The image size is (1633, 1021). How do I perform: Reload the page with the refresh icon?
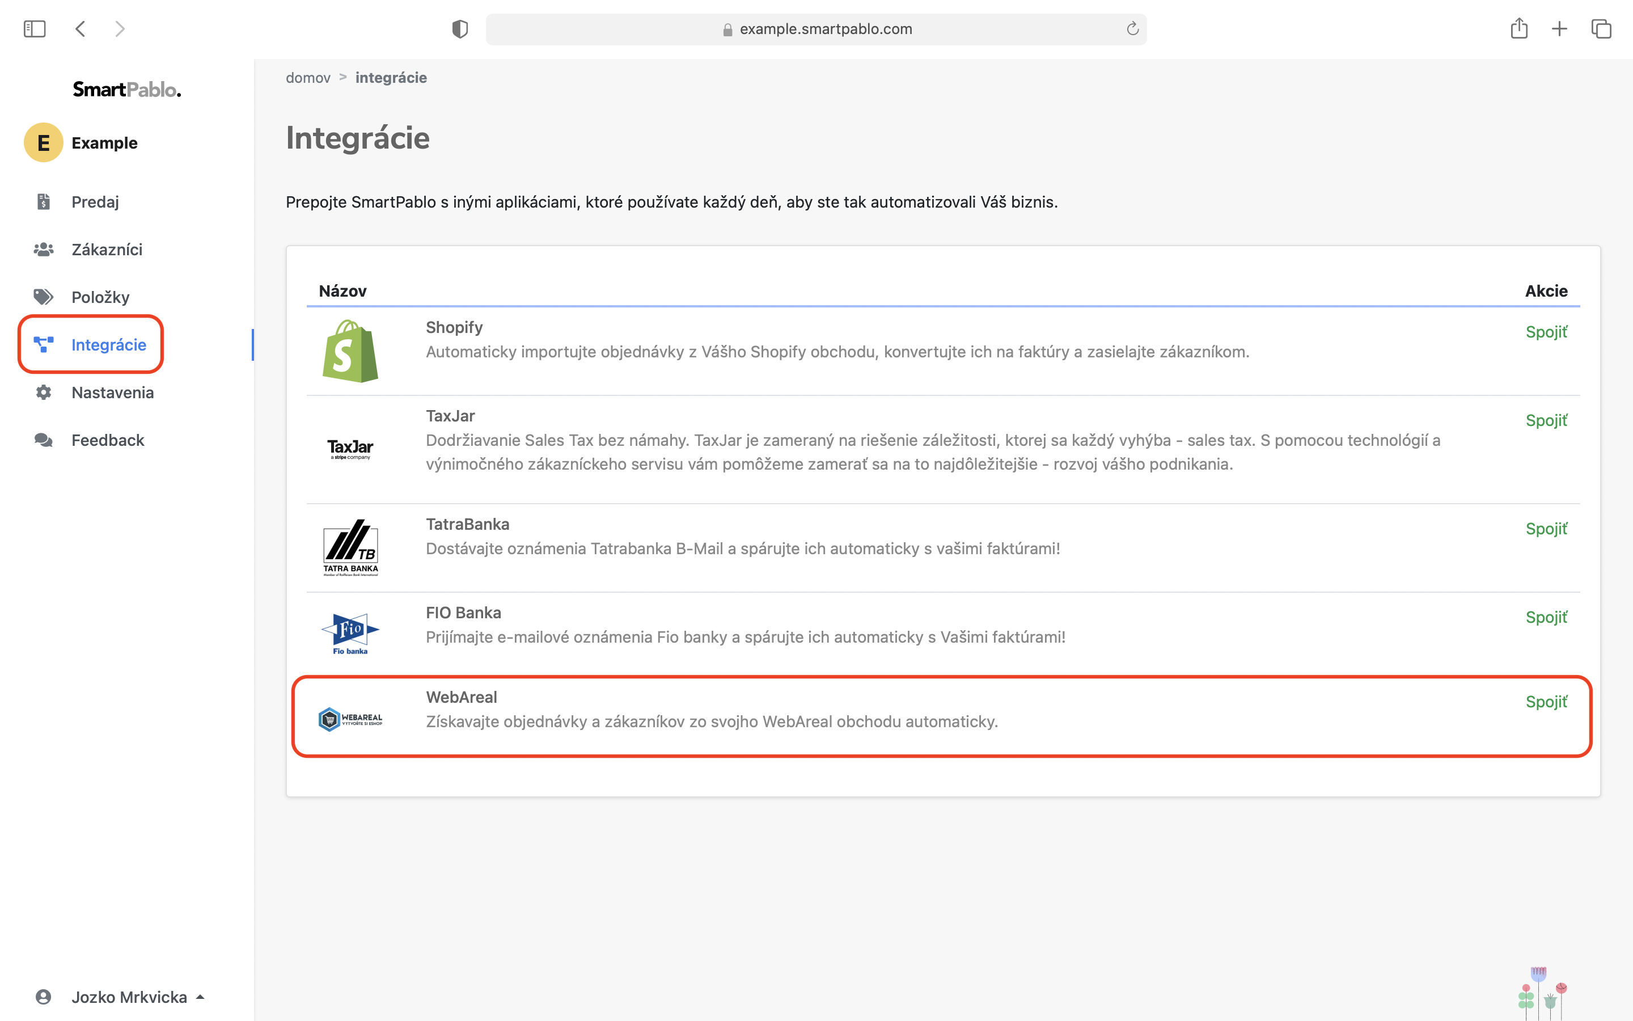[x=1132, y=29]
